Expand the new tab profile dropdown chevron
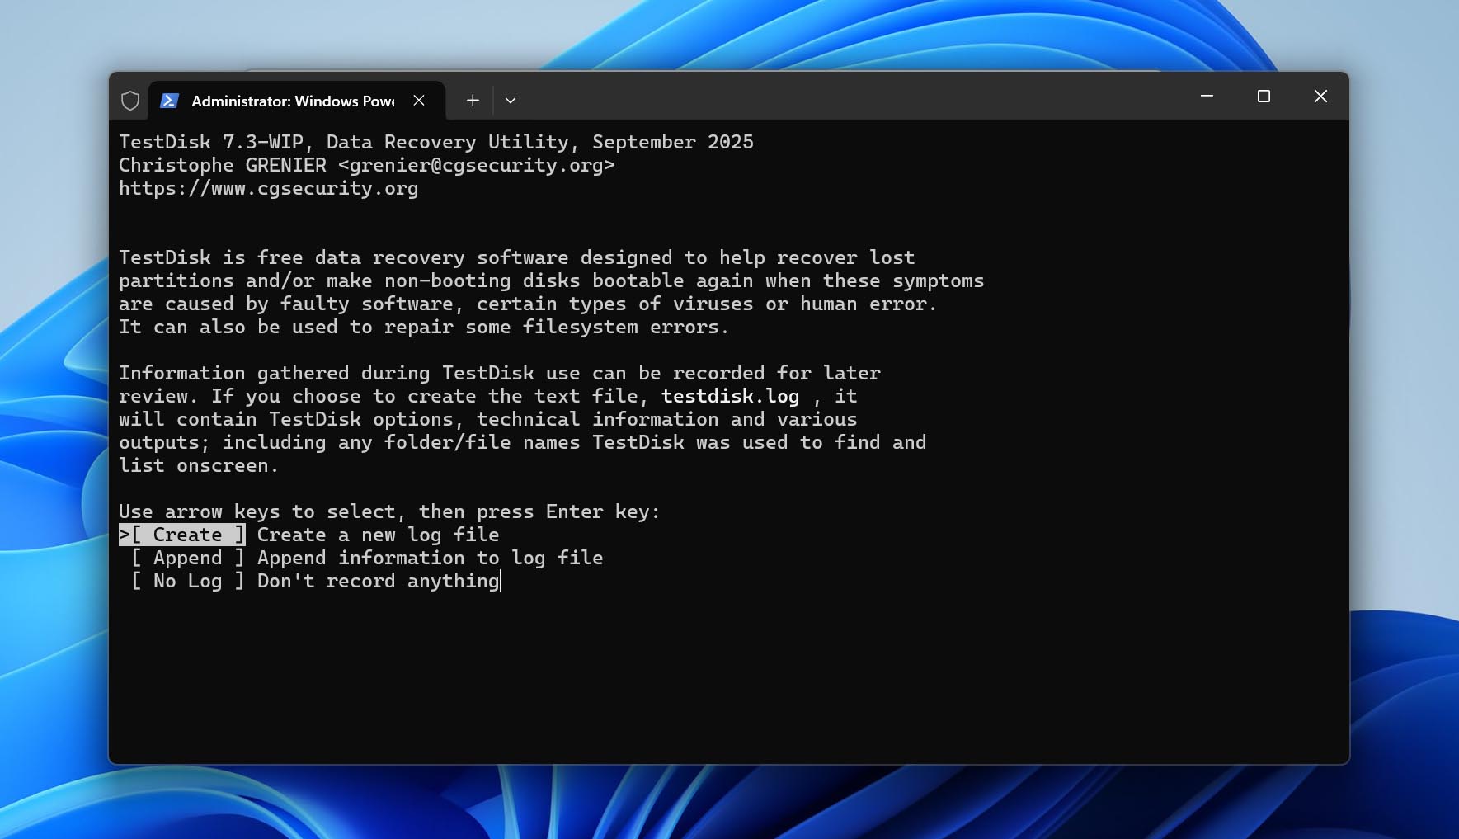The height and width of the screenshot is (839, 1459). [x=511, y=101]
